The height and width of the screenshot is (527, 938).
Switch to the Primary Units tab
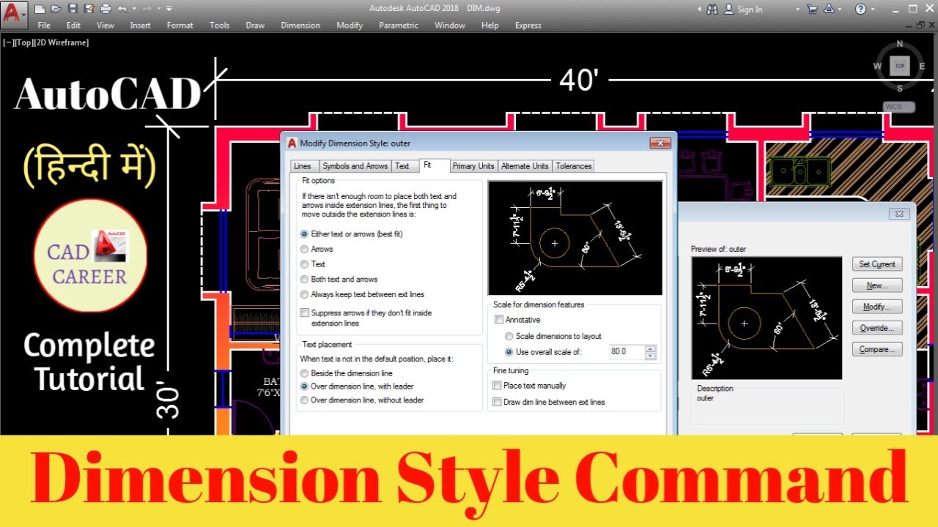(473, 166)
